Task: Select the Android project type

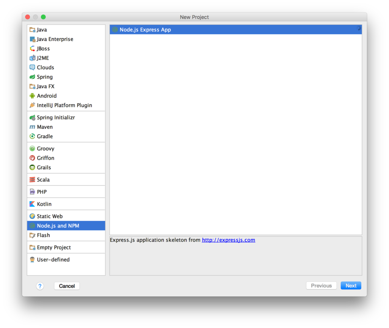Action: [x=66, y=96]
